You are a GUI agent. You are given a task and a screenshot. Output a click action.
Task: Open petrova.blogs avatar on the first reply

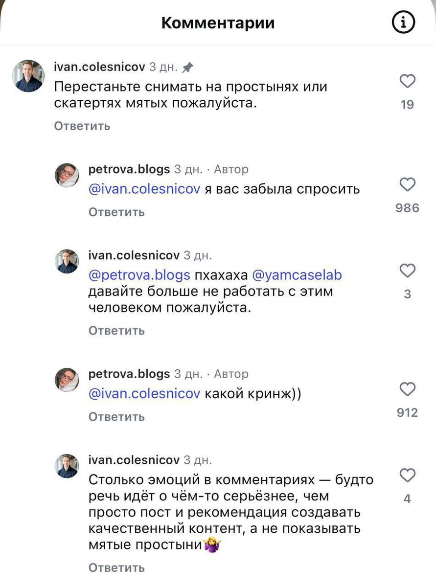(x=67, y=175)
